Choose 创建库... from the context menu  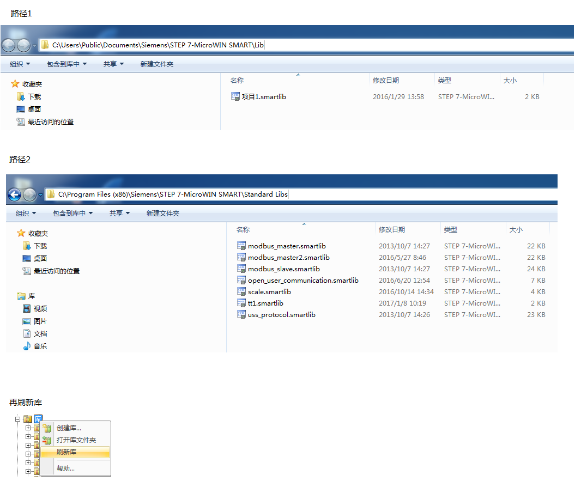tap(75, 428)
